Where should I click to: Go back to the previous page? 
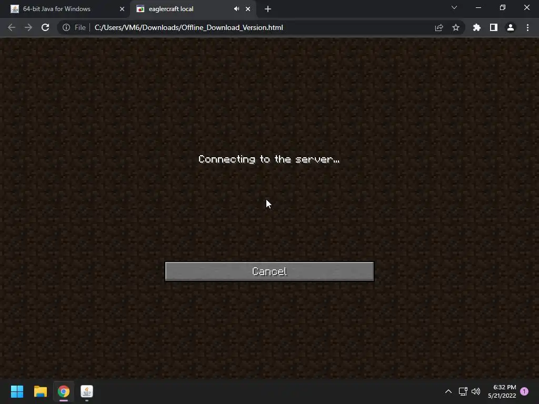pos(12,27)
